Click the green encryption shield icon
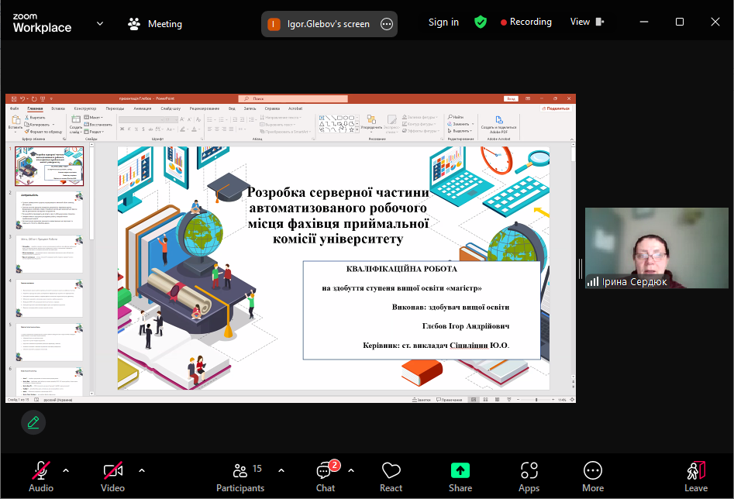Image resolution: width=734 pixels, height=499 pixels. click(x=481, y=22)
